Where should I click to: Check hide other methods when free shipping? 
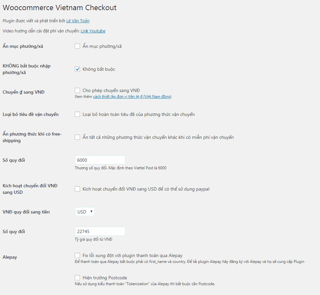coord(77,137)
